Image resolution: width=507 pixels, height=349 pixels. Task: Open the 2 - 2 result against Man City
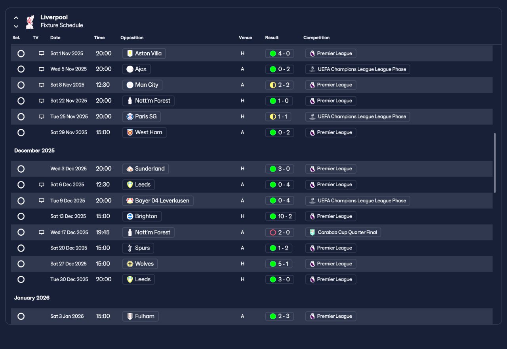tap(280, 85)
